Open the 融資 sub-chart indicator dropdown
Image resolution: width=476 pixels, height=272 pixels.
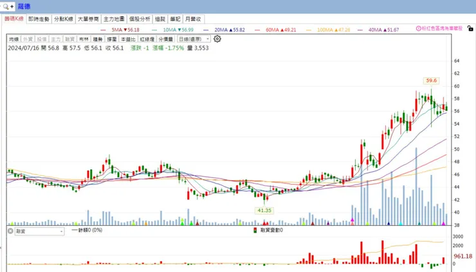39,231
